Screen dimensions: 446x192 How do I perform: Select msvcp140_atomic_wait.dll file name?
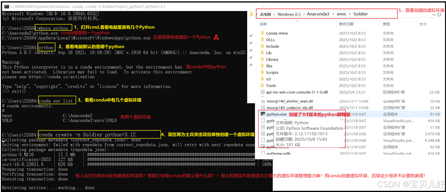(290, 101)
